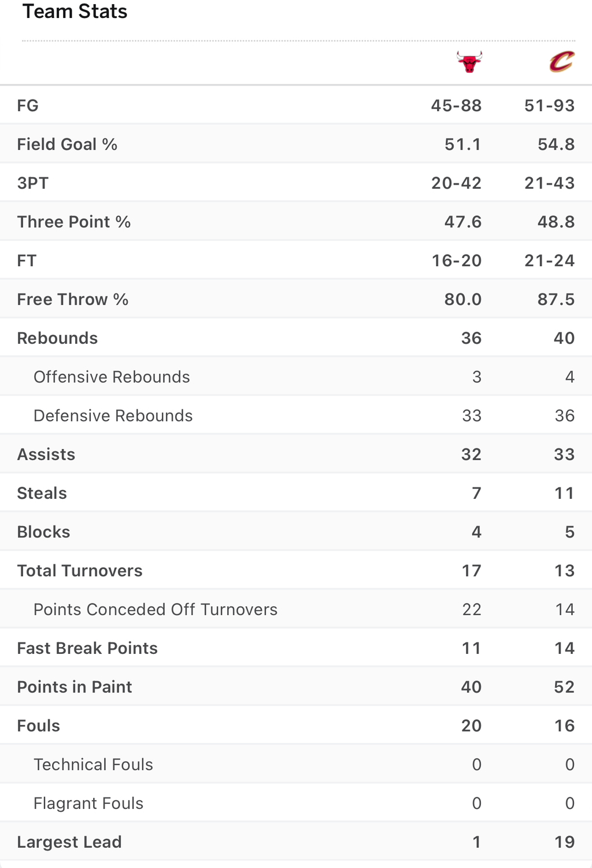
Task: Click the Points in Paint row
Action: point(296,687)
